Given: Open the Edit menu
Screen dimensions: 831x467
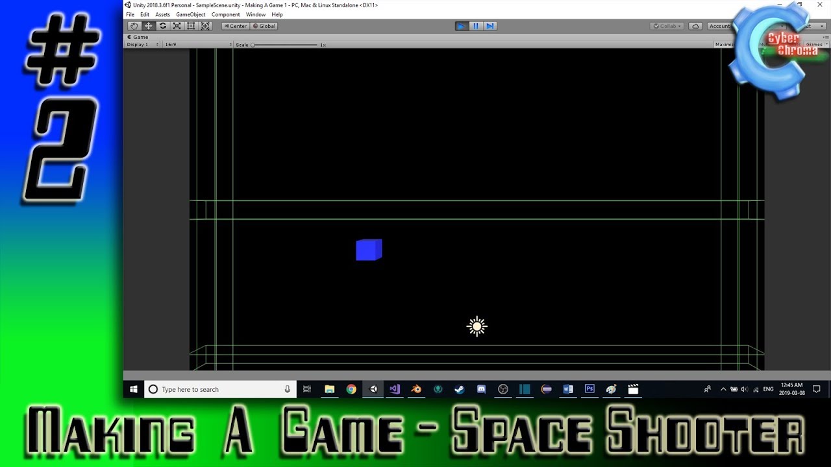Looking at the screenshot, I should pyautogui.click(x=145, y=14).
